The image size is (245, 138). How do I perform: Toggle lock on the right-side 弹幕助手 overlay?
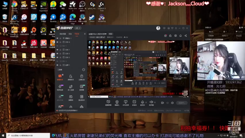pos(240,28)
